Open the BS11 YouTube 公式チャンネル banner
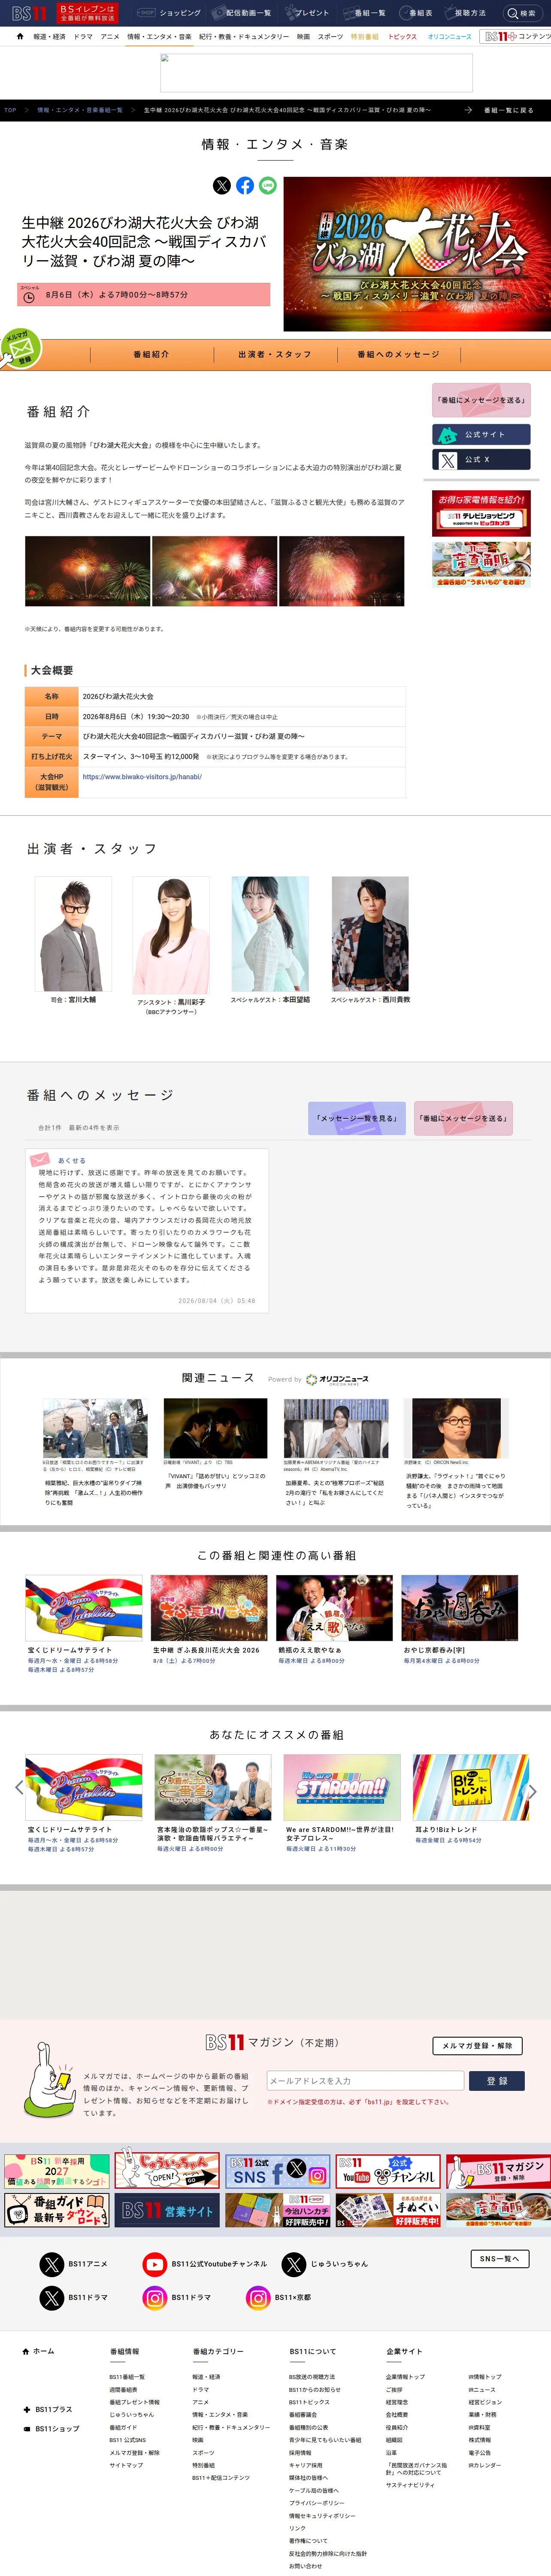 coord(388,2171)
